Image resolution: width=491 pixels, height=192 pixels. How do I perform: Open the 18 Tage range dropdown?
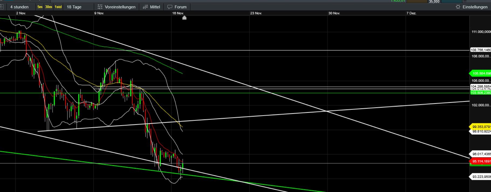74,7
